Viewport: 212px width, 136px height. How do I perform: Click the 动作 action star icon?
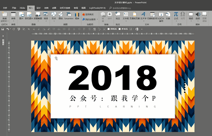pos(110,14)
